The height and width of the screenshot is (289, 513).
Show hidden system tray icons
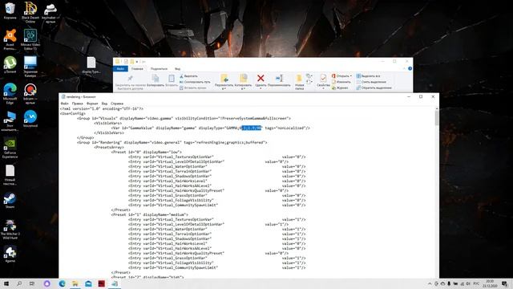coord(430,283)
